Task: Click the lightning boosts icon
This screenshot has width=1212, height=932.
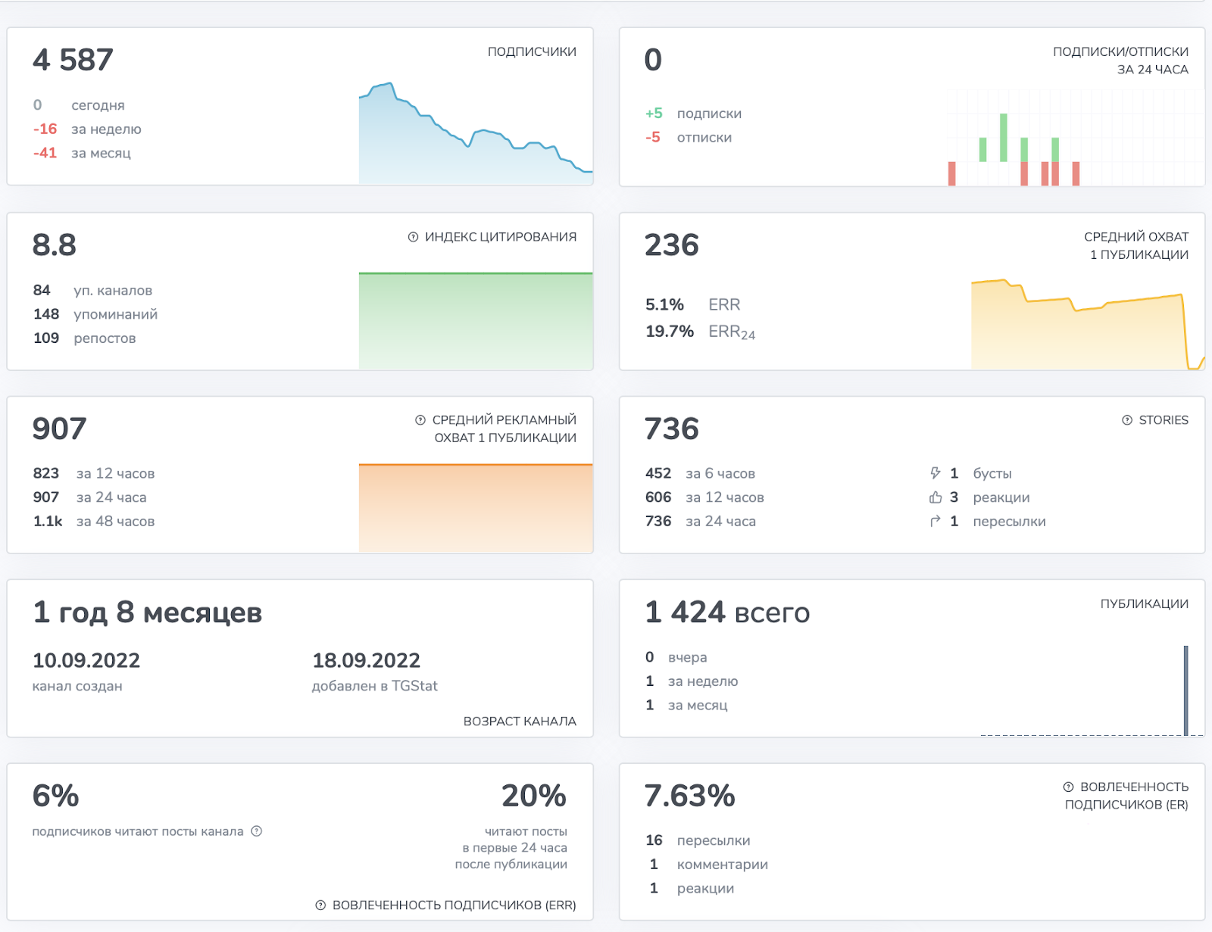Action: (x=936, y=473)
